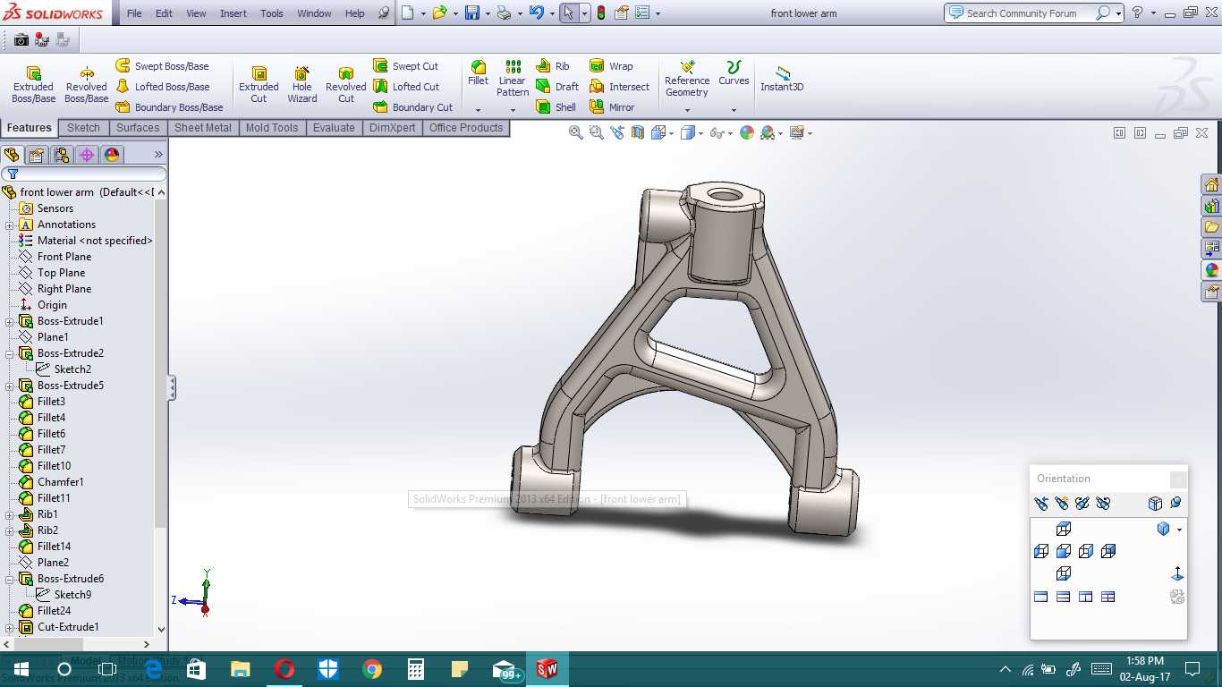Select the Fillet tool icon
This screenshot has width=1222, height=687.
pyautogui.click(x=479, y=72)
